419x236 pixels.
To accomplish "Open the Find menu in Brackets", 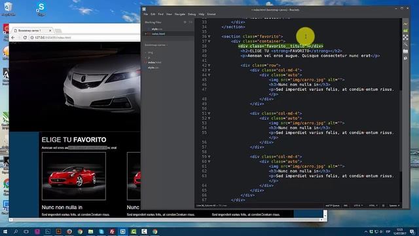I will pos(160,14).
